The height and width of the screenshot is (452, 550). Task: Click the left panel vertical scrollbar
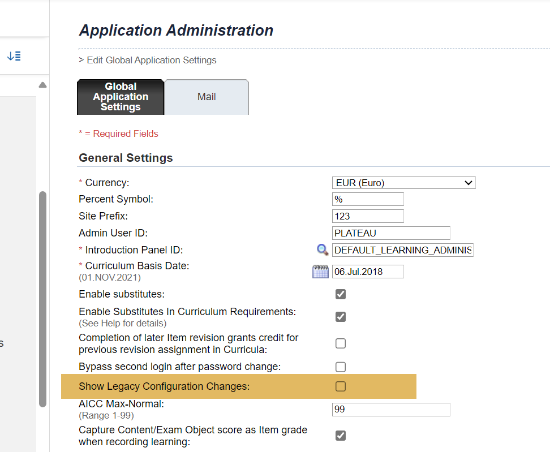[43, 299]
